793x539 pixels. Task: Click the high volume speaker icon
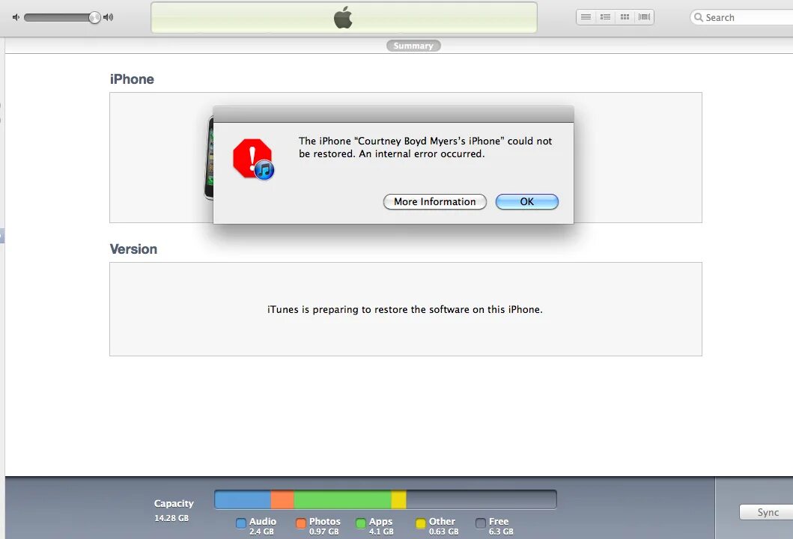109,17
